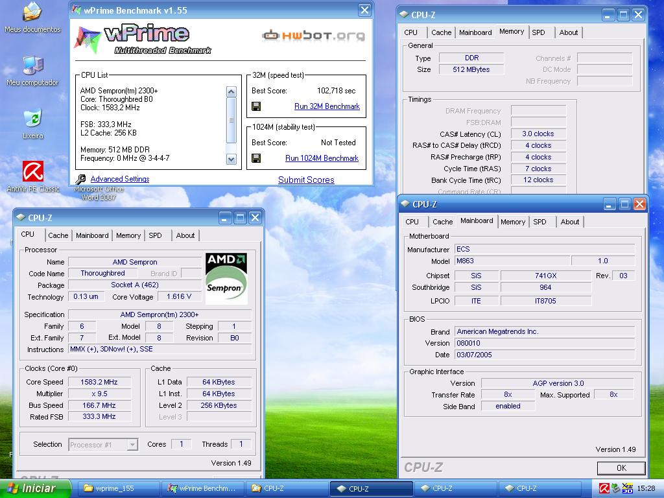The image size is (664, 498).
Task: Click the Level 2 256 KBytes field
Action: coord(219,405)
